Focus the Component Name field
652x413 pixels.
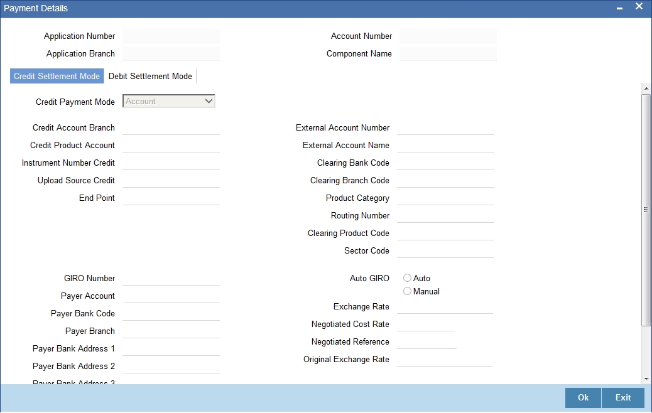point(448,53)
